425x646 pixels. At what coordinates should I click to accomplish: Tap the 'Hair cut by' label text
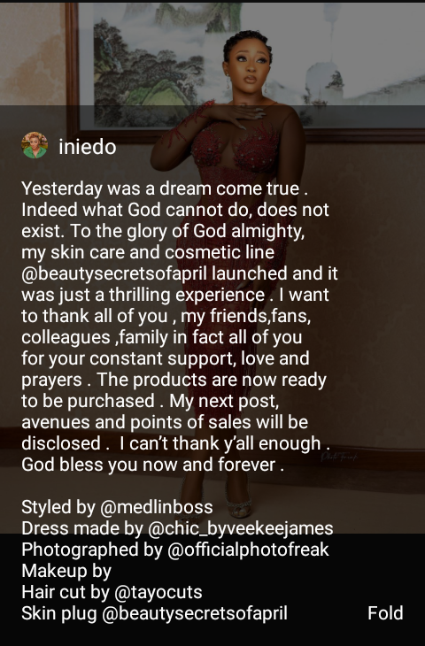(66, 592)
